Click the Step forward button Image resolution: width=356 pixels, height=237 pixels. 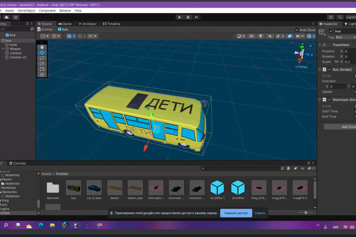coord(197,17)
